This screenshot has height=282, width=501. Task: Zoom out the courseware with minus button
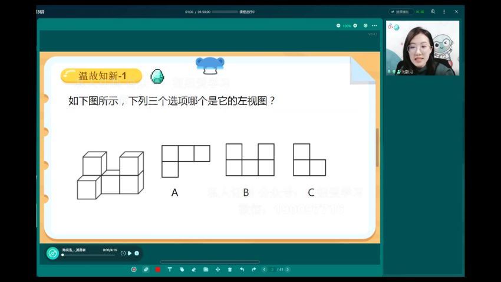tap(338, 25)
